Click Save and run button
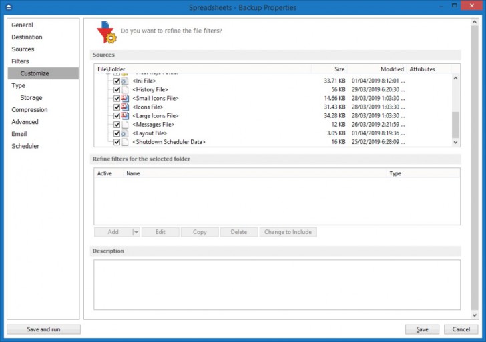This screenshot has height=342, width=486. pos(43,329)
